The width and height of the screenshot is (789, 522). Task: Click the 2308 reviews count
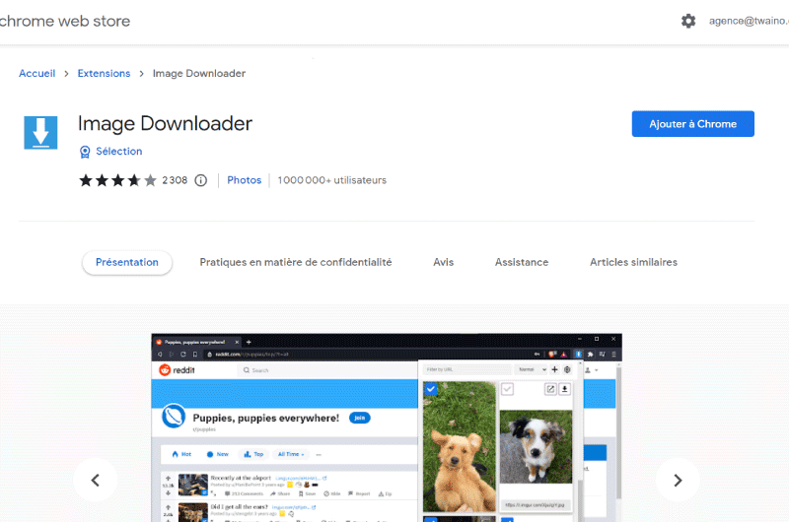coord(175,180)
